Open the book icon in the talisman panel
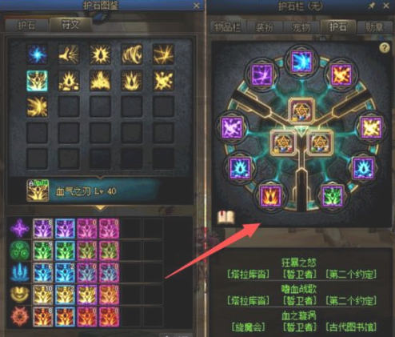The height and width of the screenshot is (337, 395). tap(226, 218)
